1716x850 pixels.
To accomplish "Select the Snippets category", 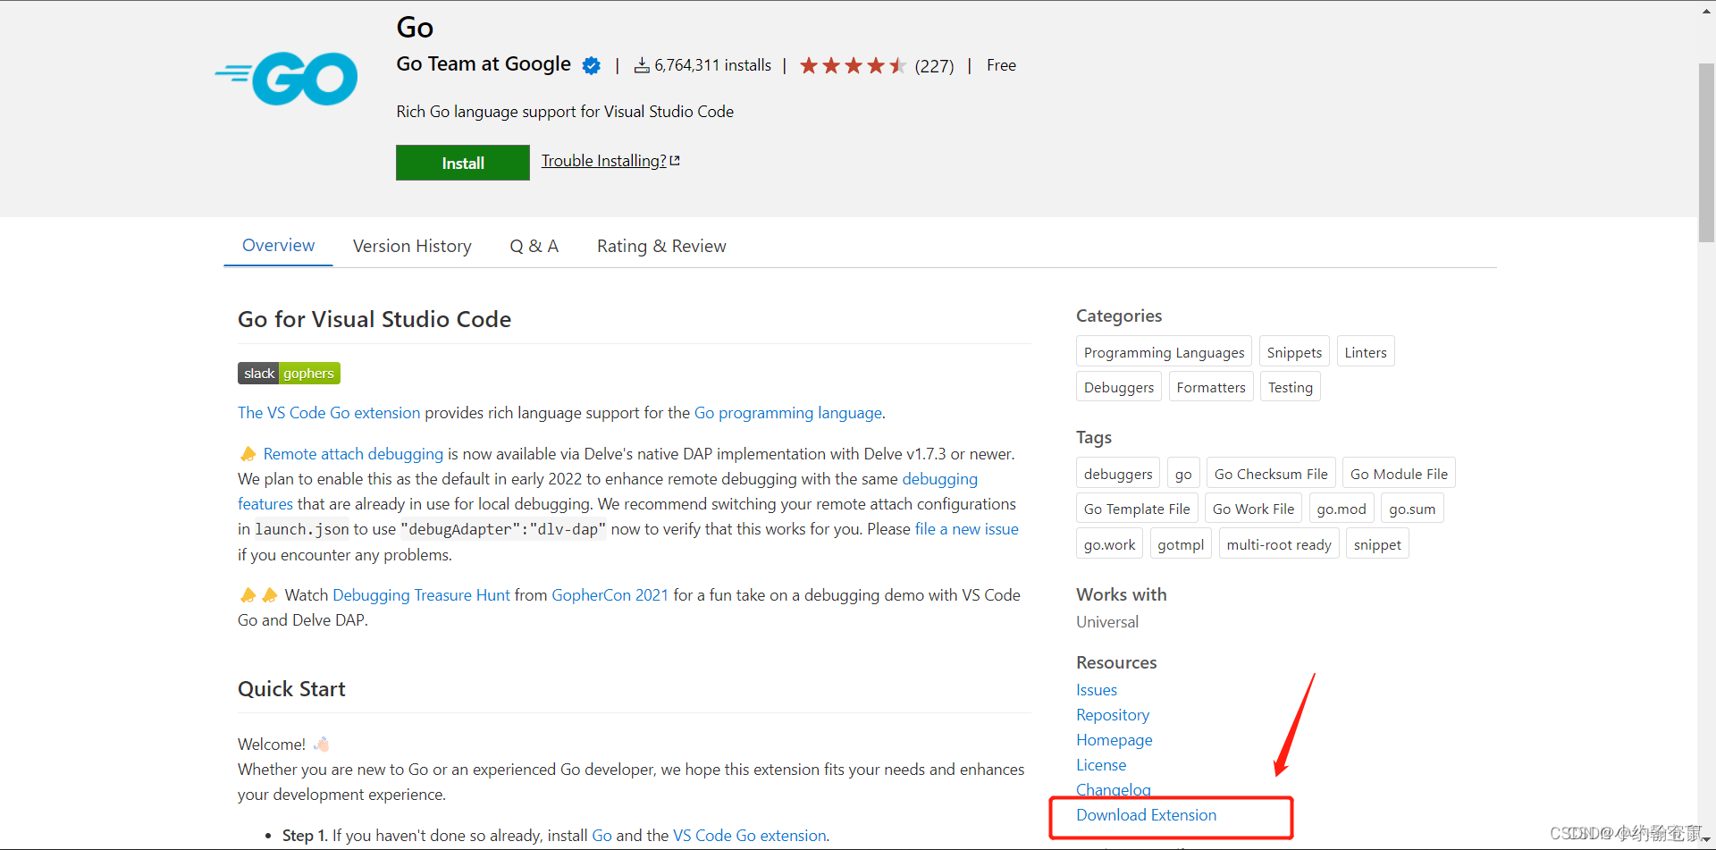I will click(x=1294, y=352).
